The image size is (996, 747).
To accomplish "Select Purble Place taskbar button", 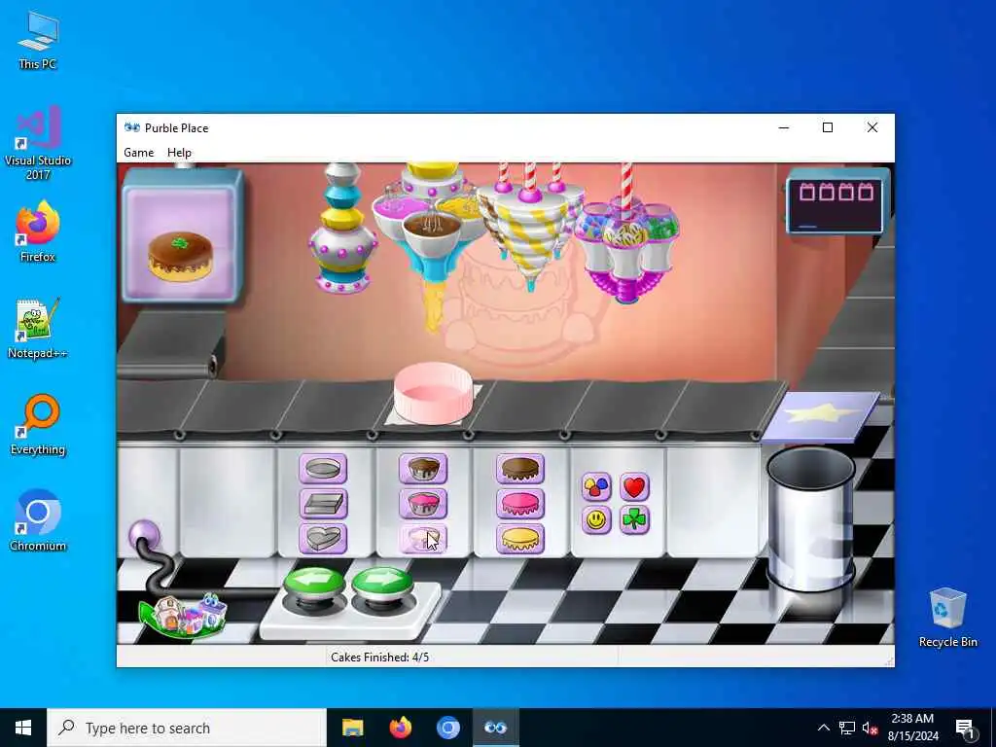I will [496, 728].
